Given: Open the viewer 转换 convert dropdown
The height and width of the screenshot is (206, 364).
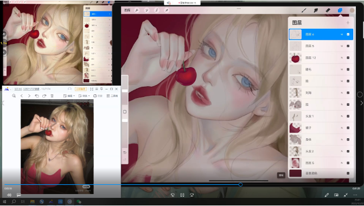Looking at the screenshot, I should [x=84, y=96].
